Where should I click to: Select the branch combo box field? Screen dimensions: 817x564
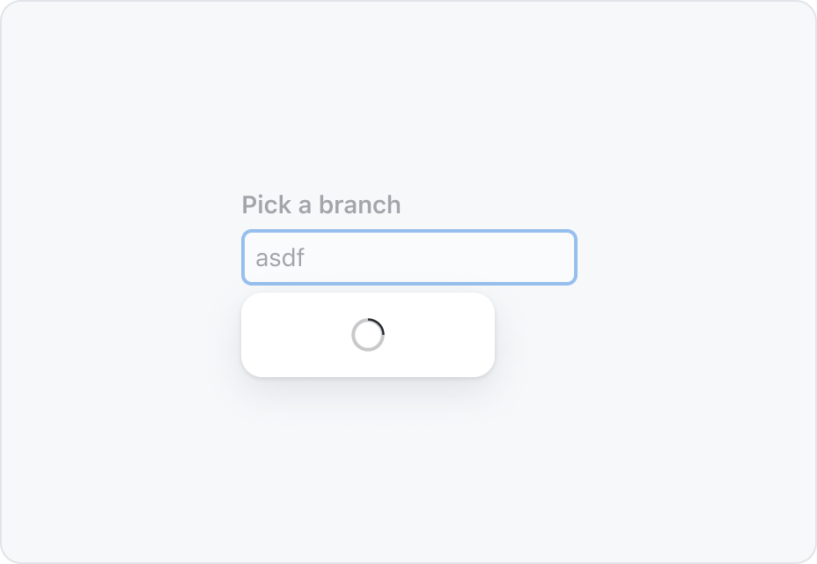tap(409, 257)
